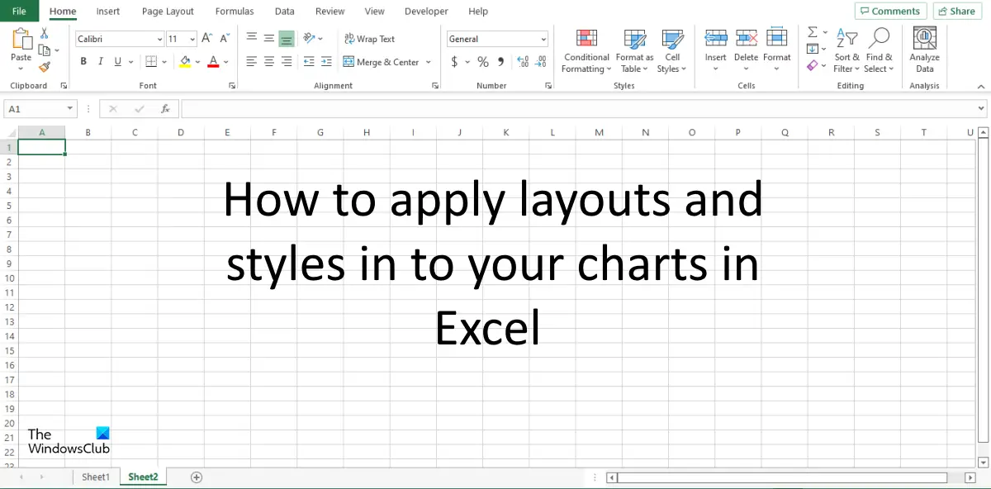Apply percent style format
The width and height of the screenshot is (991, 489).
(483, 62)
